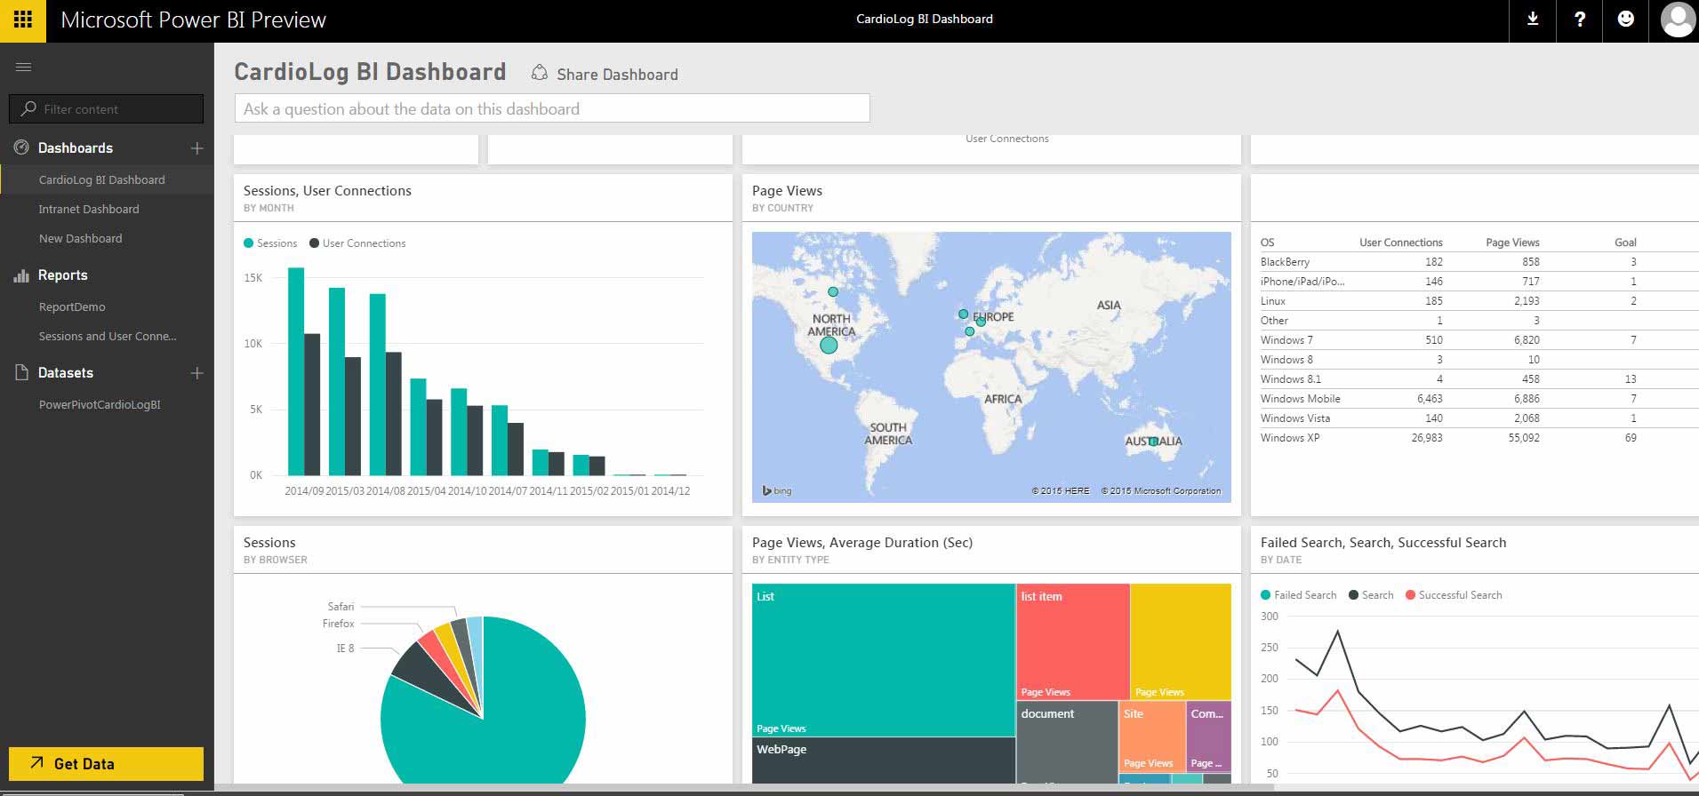Click the Share Dashboard icon
1699x796 pixels.
(539, 73)
